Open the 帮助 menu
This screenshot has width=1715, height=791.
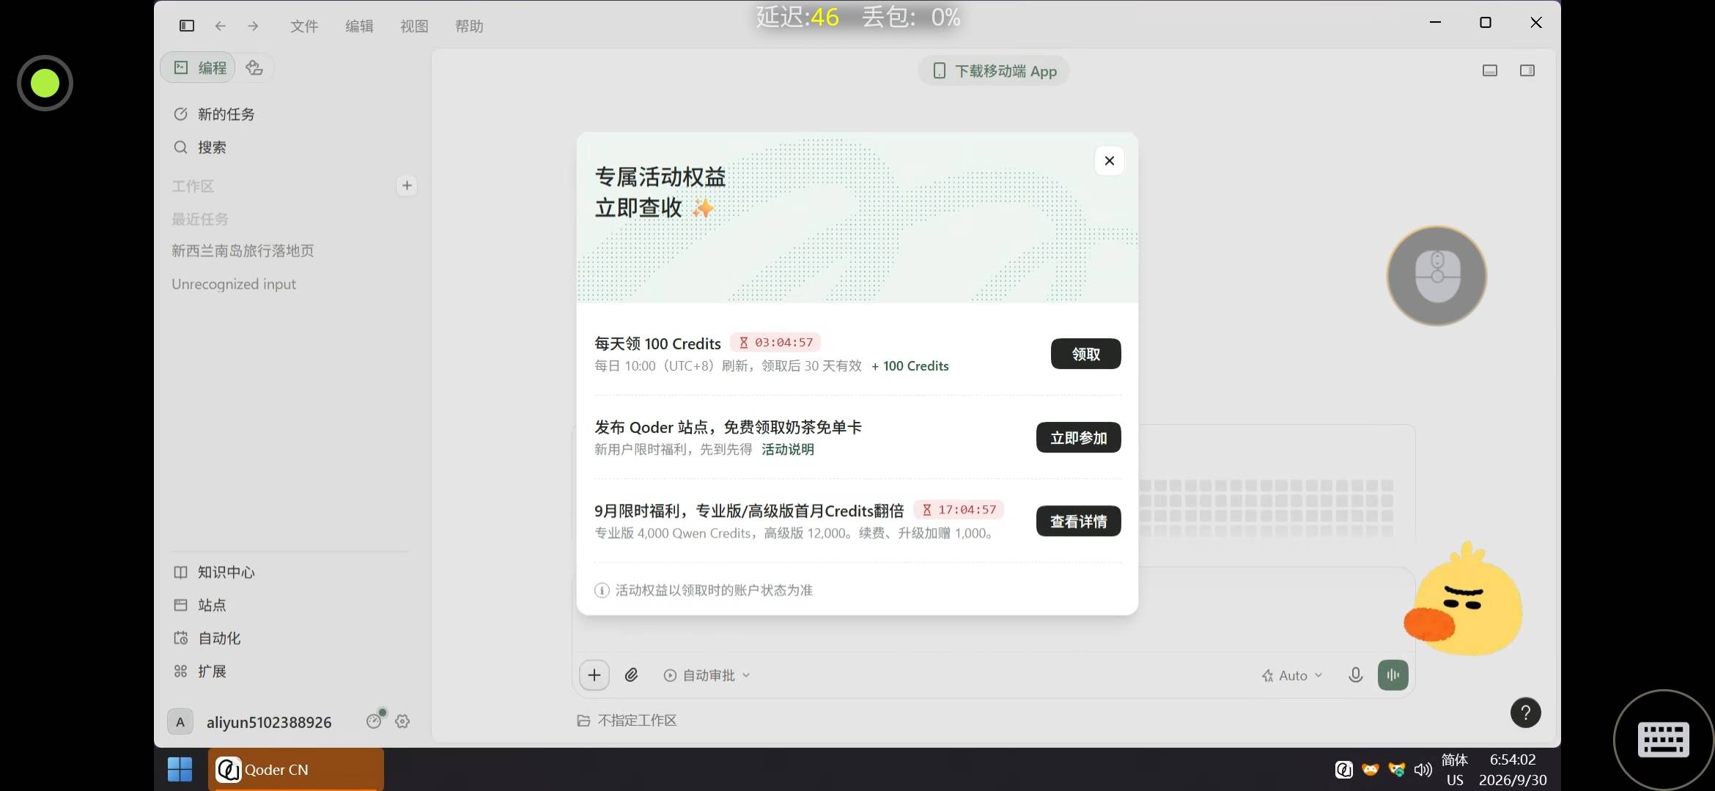[469, 26]
